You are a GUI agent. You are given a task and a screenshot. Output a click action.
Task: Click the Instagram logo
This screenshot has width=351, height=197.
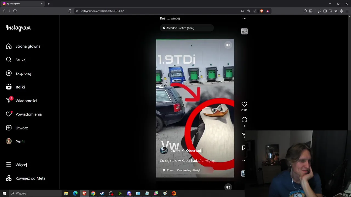[18, 28]
